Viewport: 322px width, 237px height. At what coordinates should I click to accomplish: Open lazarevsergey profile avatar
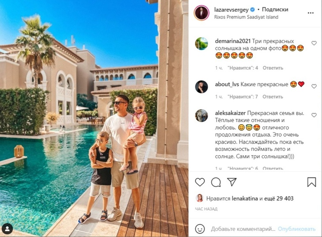point(202,13)
